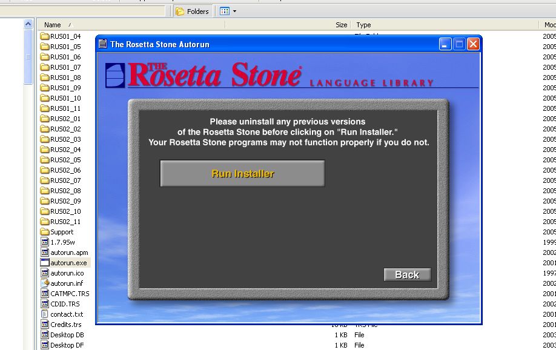Close the Rosetta Stone Autorun window
This screenshot has height=350, width=556.
(473, 44)
